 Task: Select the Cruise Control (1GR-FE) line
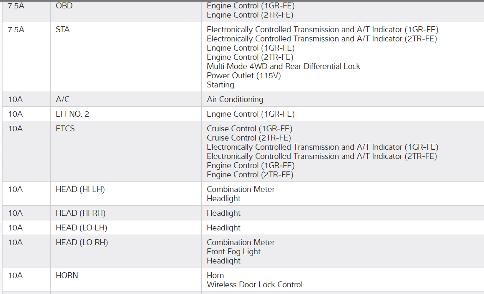249,128
